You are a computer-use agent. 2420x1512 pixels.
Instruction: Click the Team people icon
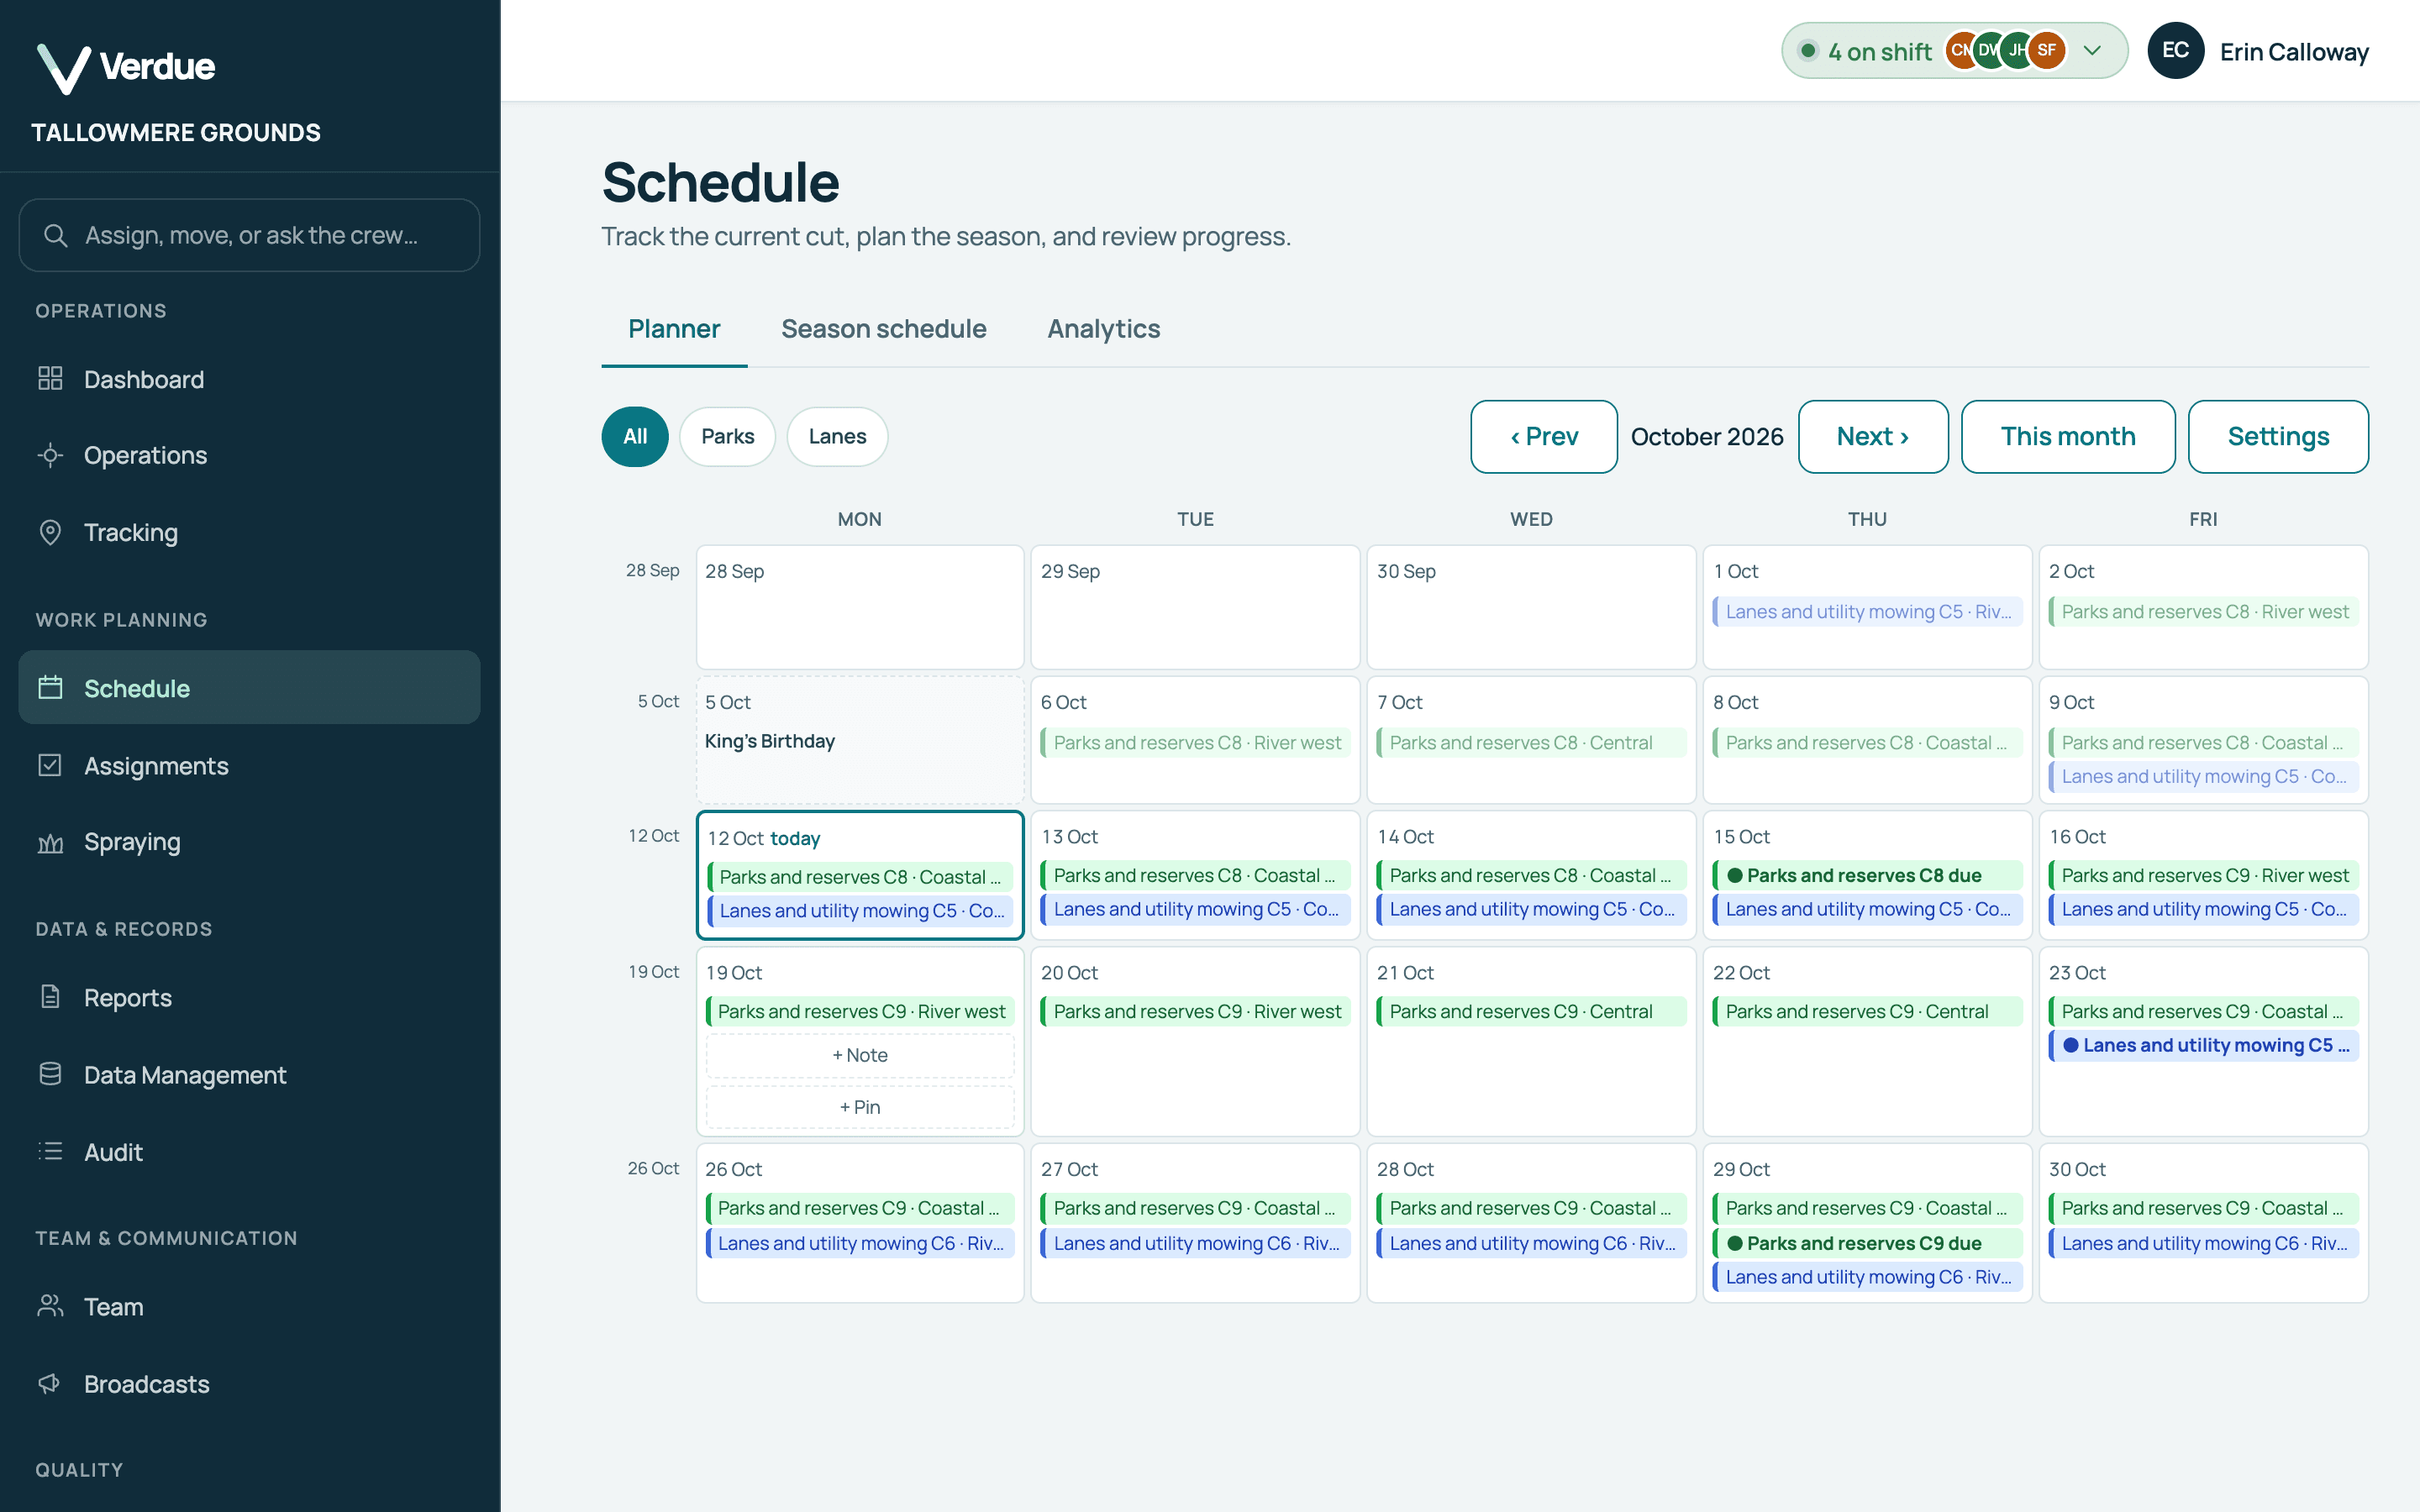(x=50, y=1306)
